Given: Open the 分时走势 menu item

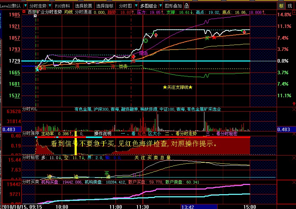Looking at the screenshot, I should pos(38,6).
